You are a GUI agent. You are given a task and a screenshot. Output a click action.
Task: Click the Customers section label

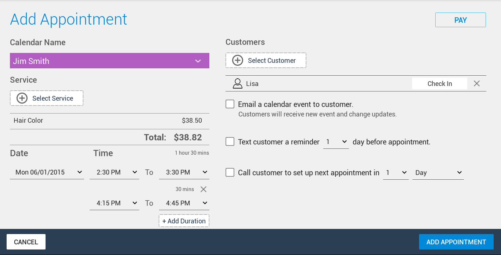coord(245,42)
